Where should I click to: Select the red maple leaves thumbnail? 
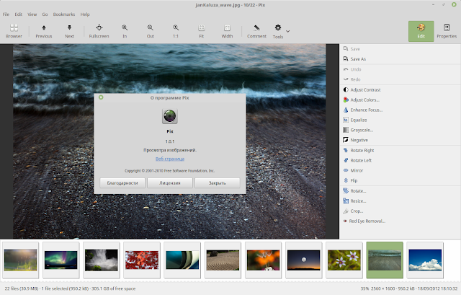[142, 260]
